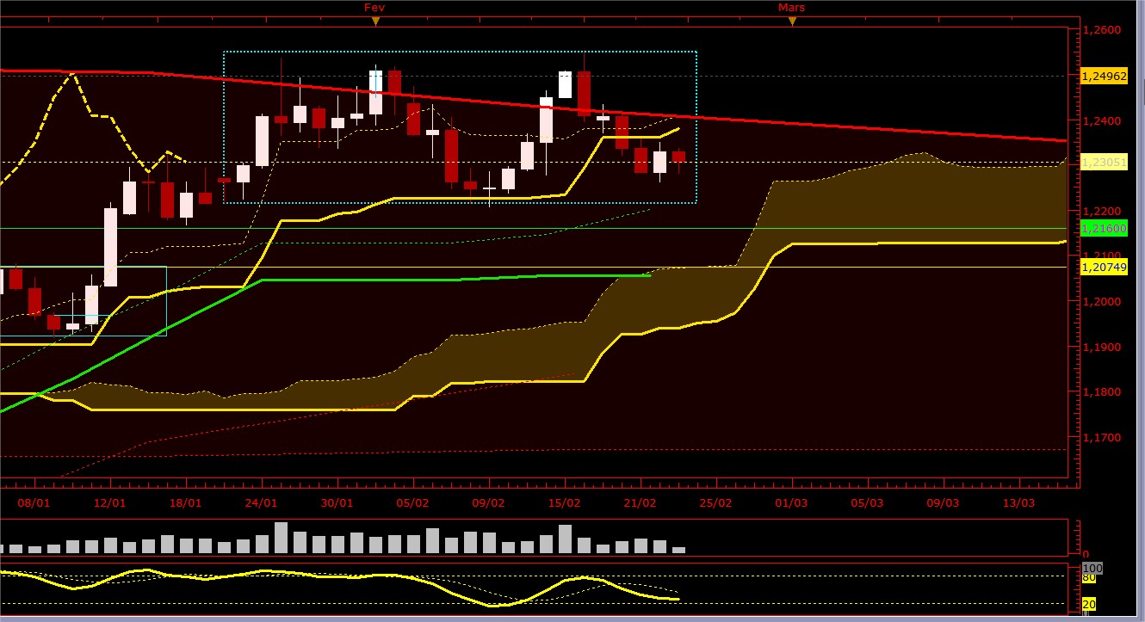The image size is (1145, 622).
Task: Select the Mars month label
Action: 791,7
